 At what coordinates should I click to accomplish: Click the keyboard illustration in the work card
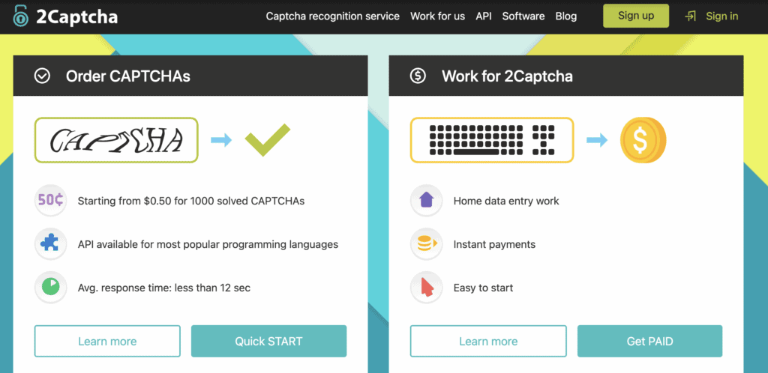pyautogui.click(x=492, y=140)
